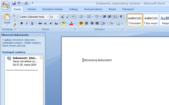Image resolution: width=169 pixels, height=105 pixels.
Task: Open the undo history dropdown arrow
Action: coord(22,3)
